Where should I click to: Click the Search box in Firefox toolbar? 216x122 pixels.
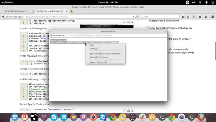159,17
